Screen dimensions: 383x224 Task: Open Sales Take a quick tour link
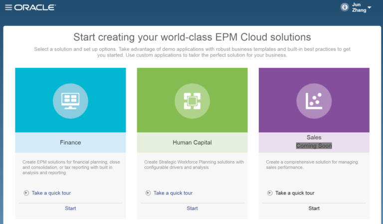[x=295, y=193]
